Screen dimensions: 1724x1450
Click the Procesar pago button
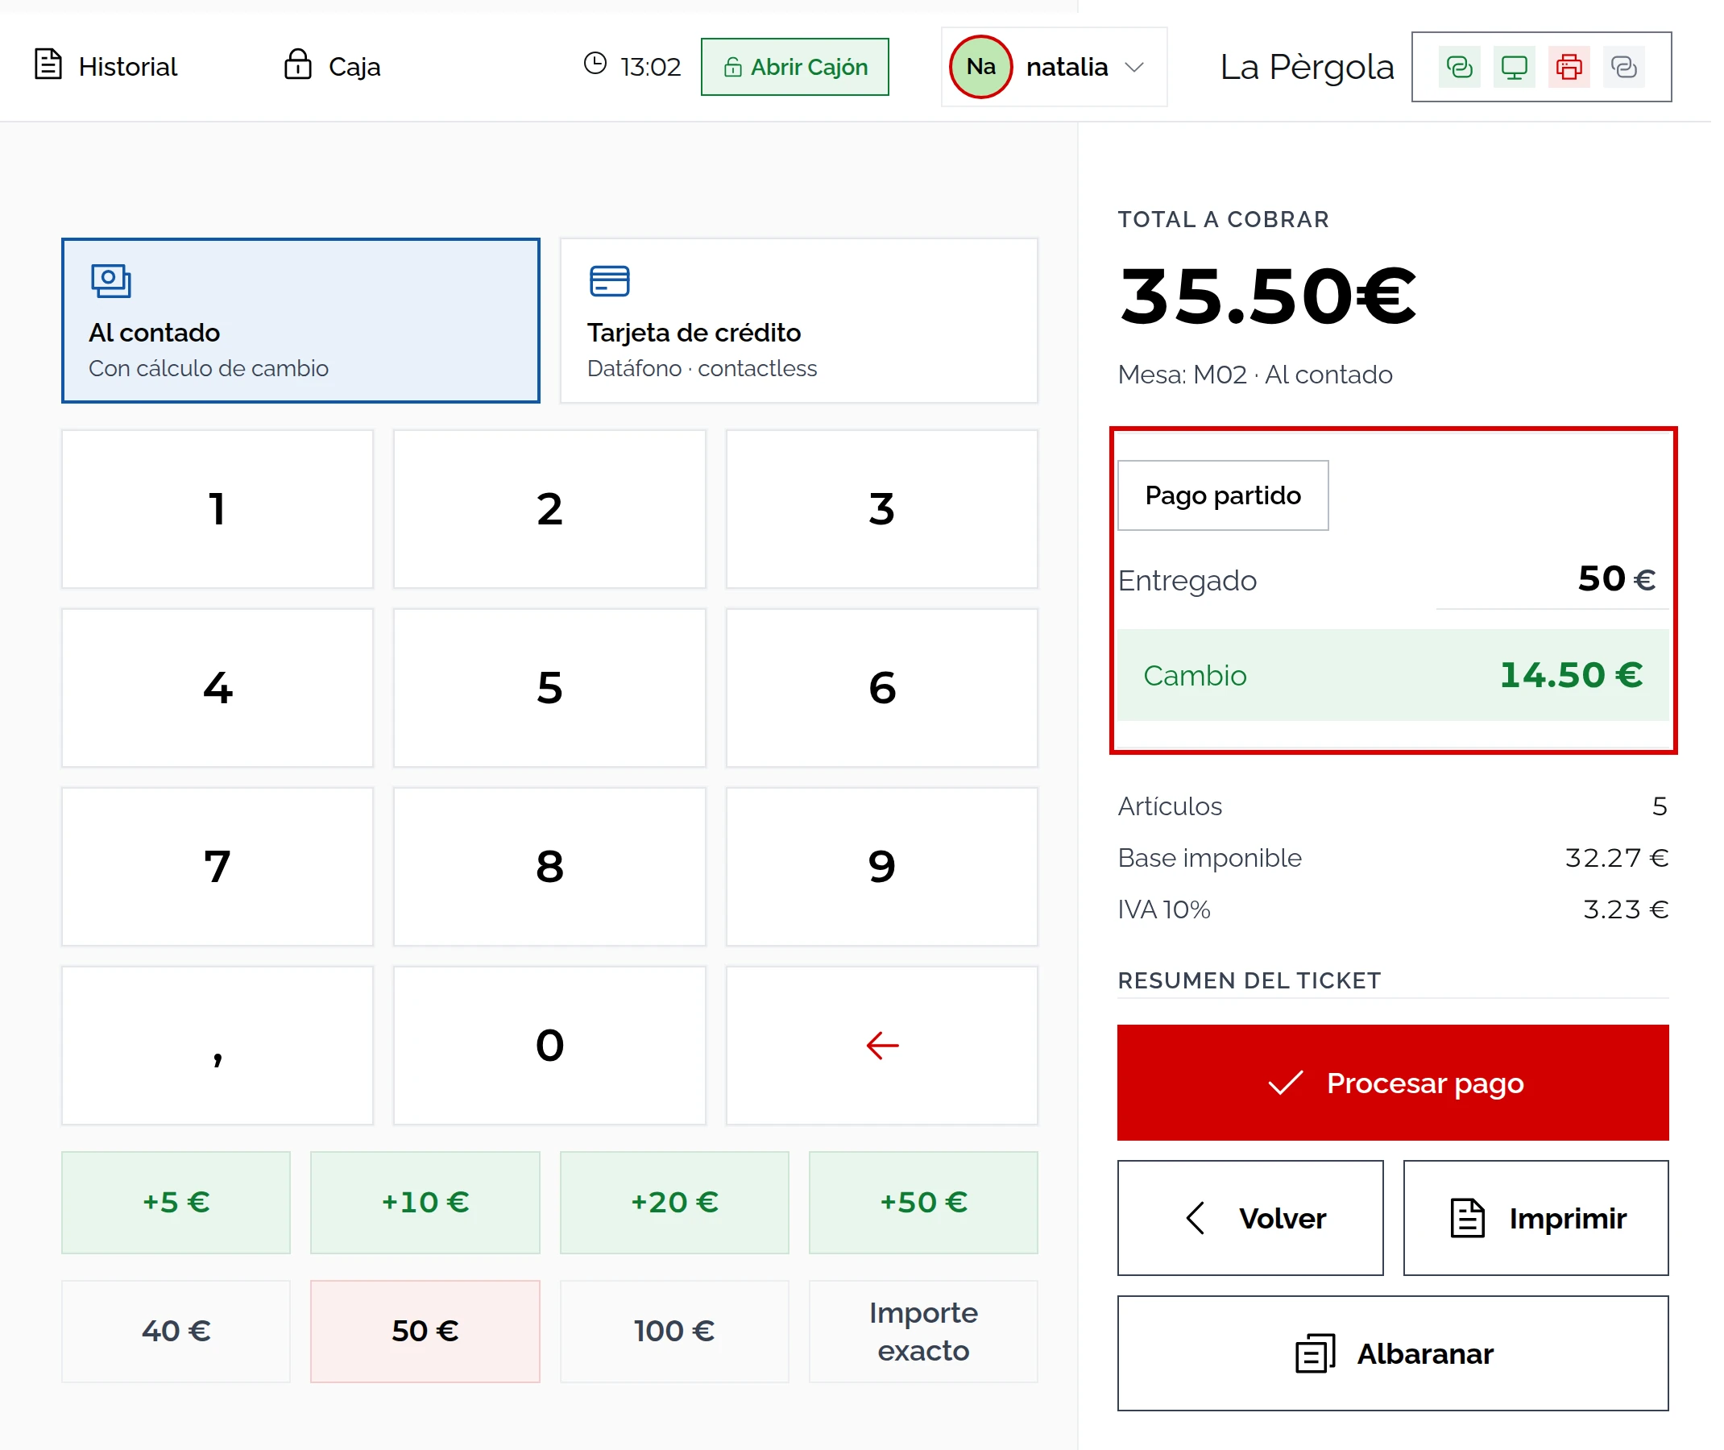tap(1394, 1083)
